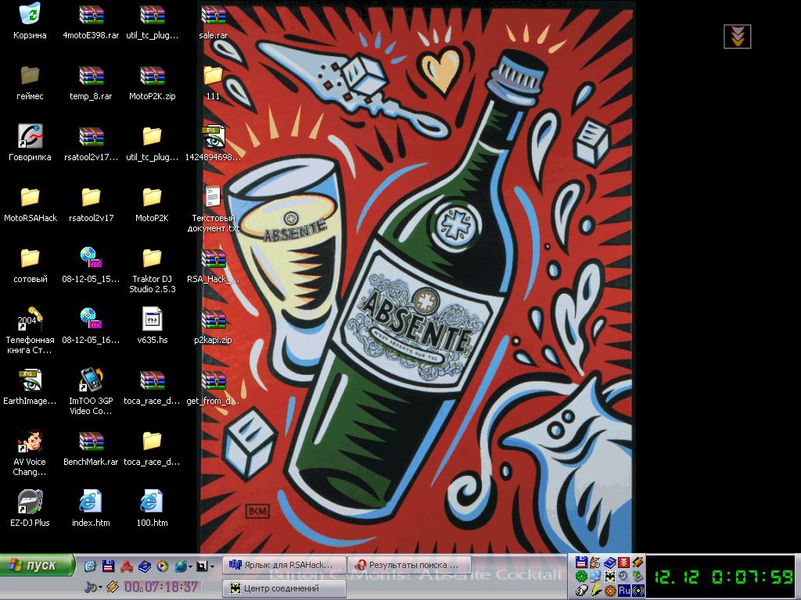Open the геймес folder

30,81
